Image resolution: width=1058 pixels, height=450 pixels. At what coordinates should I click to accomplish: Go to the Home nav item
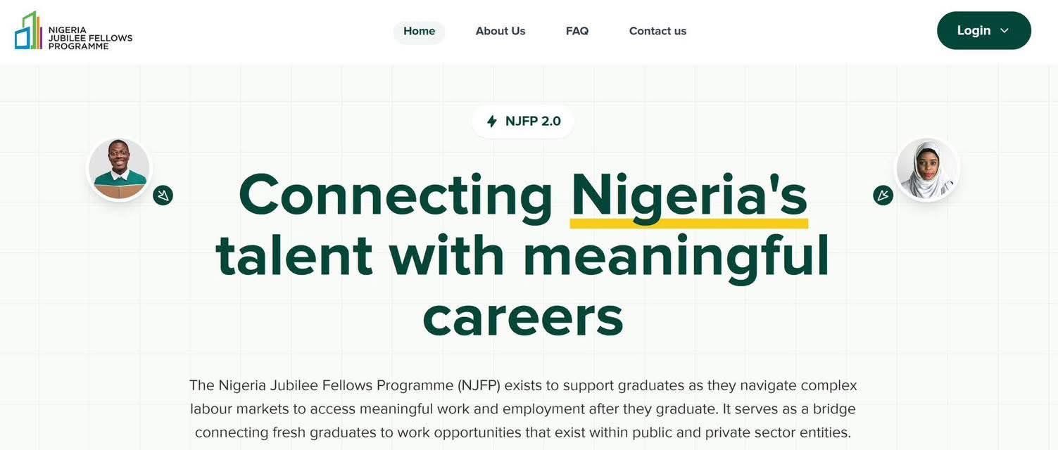pyautogui.click(x=419, y=31)
